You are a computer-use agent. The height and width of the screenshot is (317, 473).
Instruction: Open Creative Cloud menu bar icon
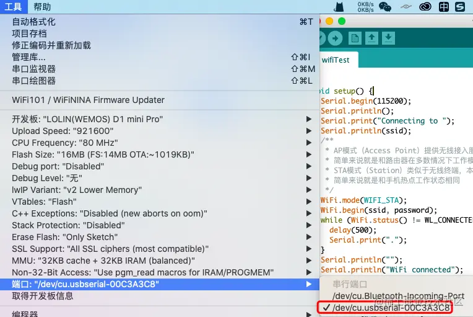point(425,7)
